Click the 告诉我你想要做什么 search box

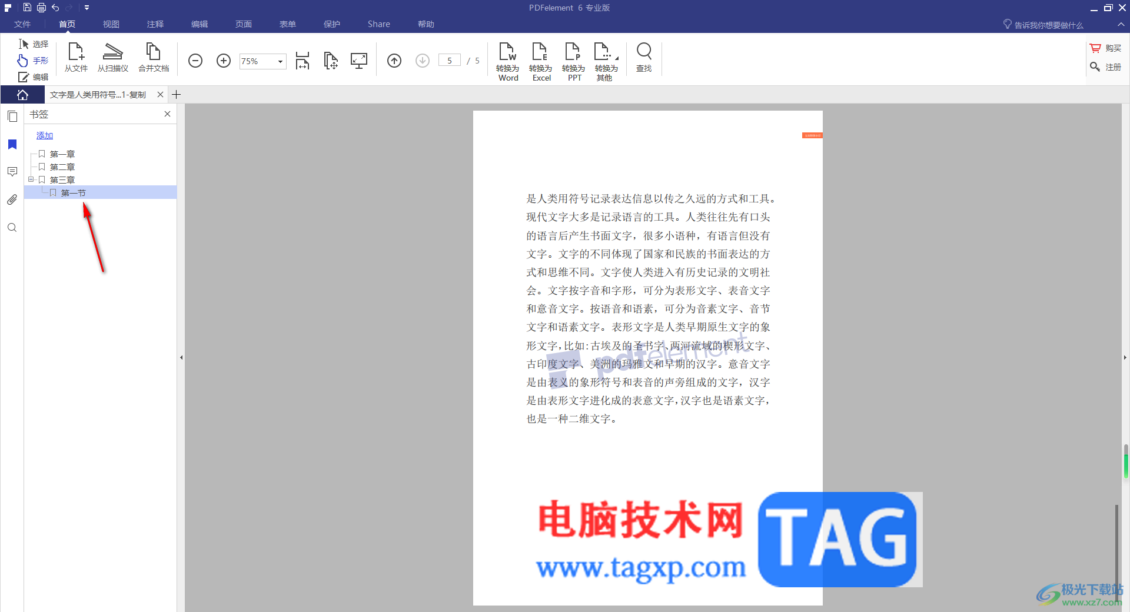point(1043,25)
